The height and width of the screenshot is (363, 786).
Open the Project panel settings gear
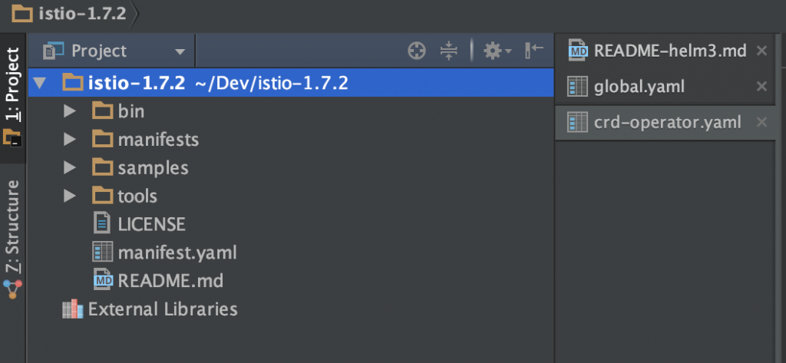tap(493, 51)
